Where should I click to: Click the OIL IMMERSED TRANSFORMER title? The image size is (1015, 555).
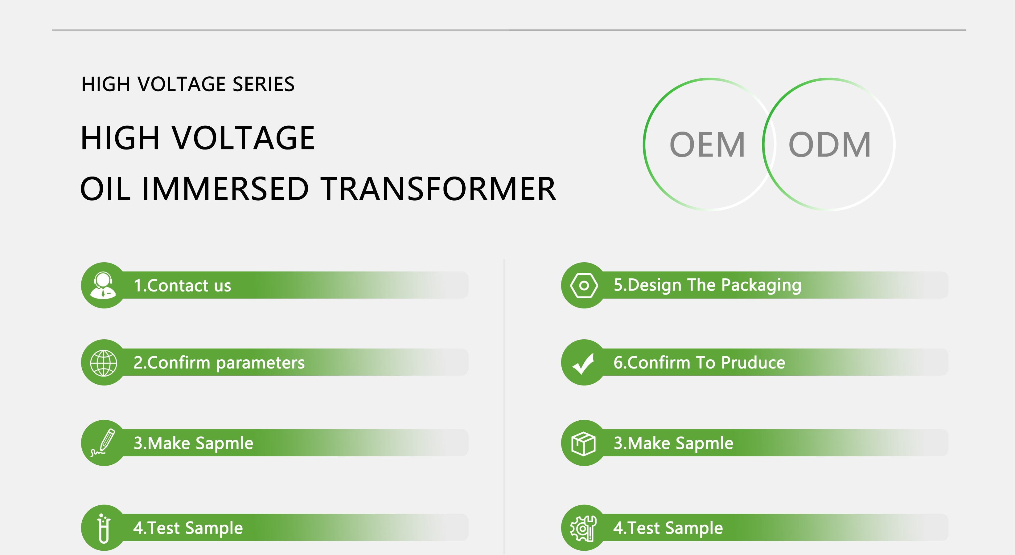[x=318, y=189]
